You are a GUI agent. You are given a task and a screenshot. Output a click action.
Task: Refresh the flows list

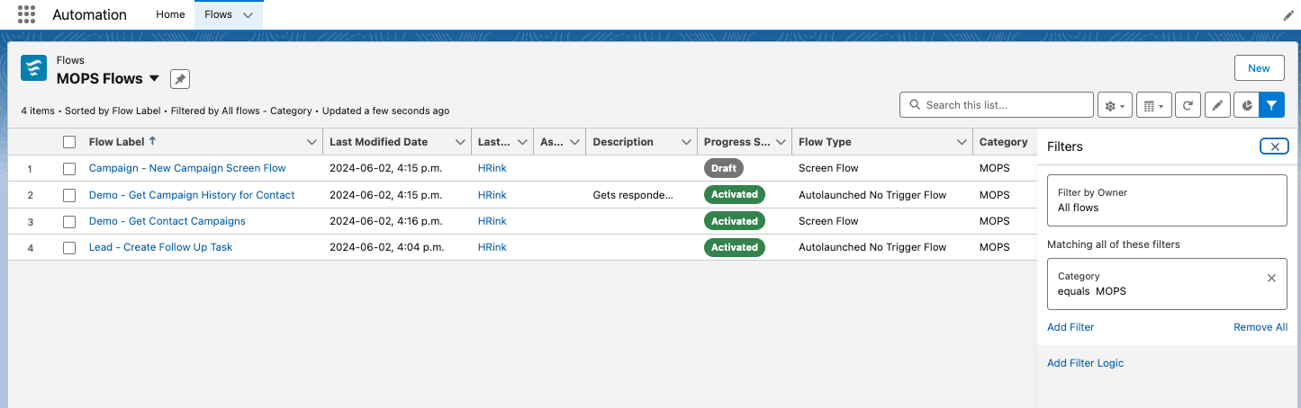click(1188, 105)
